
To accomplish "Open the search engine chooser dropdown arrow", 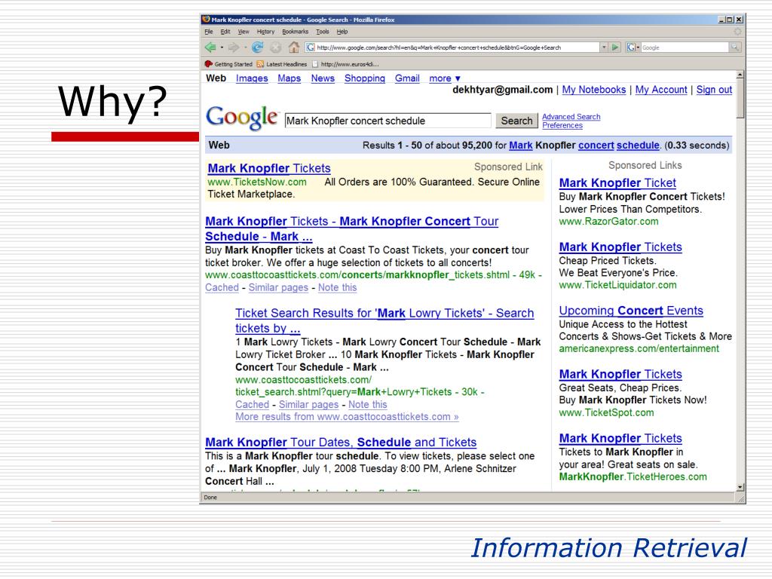I will click(x=638, y=47).
